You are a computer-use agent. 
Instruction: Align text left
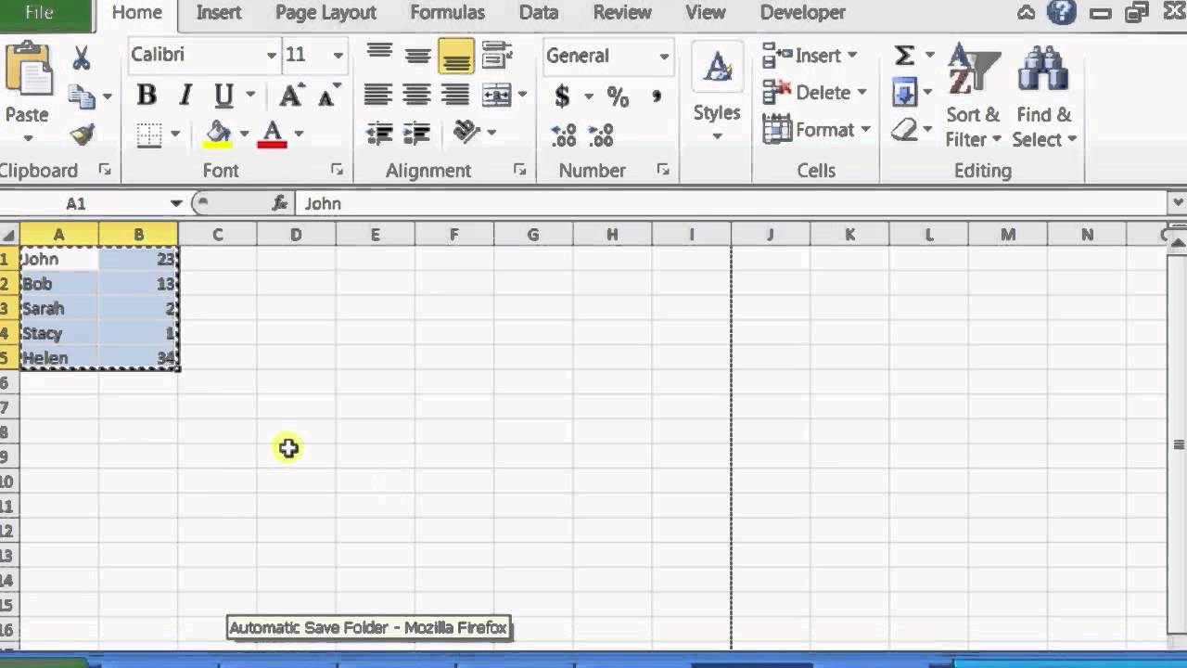pyautogui.click(x=377, y=94)
